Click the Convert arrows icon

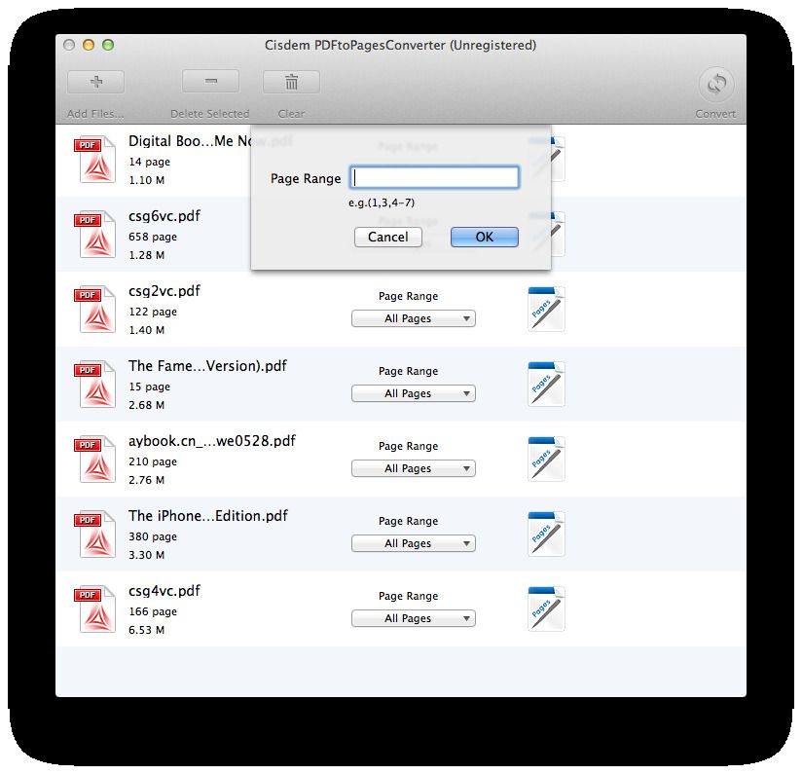coord(715,85)
